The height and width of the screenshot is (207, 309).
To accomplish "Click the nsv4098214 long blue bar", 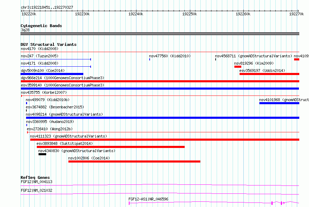I will pyautogui.click(x=162, y=118).
